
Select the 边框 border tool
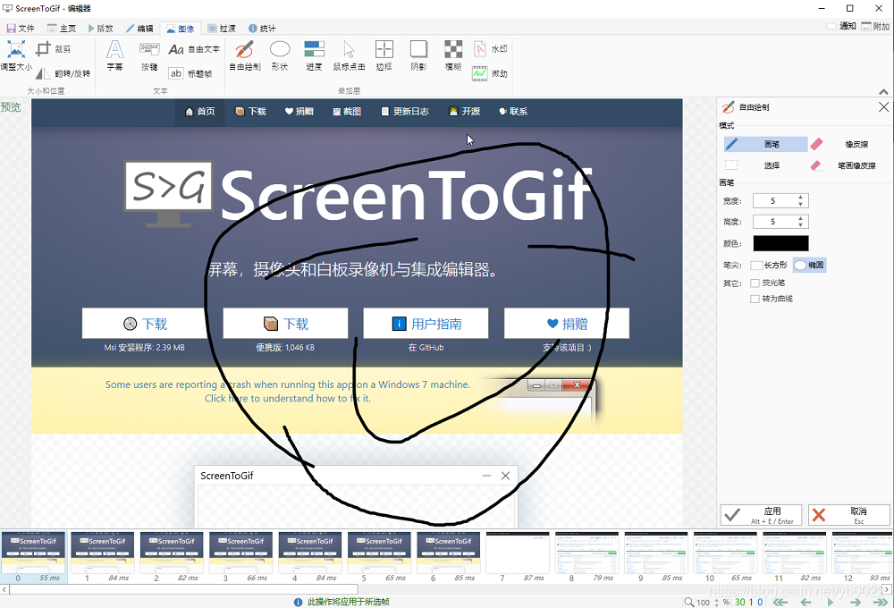tap(384, 56)
